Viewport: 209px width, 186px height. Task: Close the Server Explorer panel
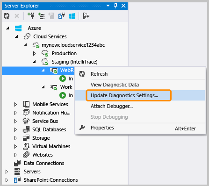(123, 6)
